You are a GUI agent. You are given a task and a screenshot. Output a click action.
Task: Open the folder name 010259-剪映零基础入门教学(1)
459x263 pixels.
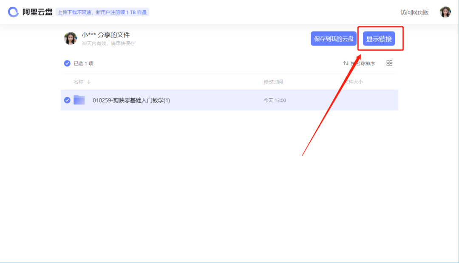131,100
